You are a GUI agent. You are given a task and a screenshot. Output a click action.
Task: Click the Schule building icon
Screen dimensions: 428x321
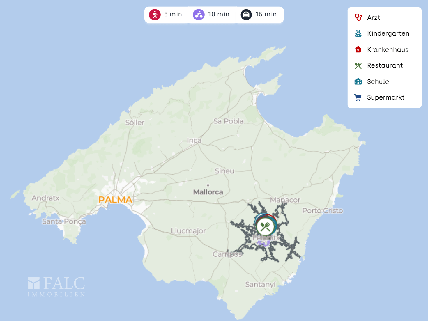[358, 81]
